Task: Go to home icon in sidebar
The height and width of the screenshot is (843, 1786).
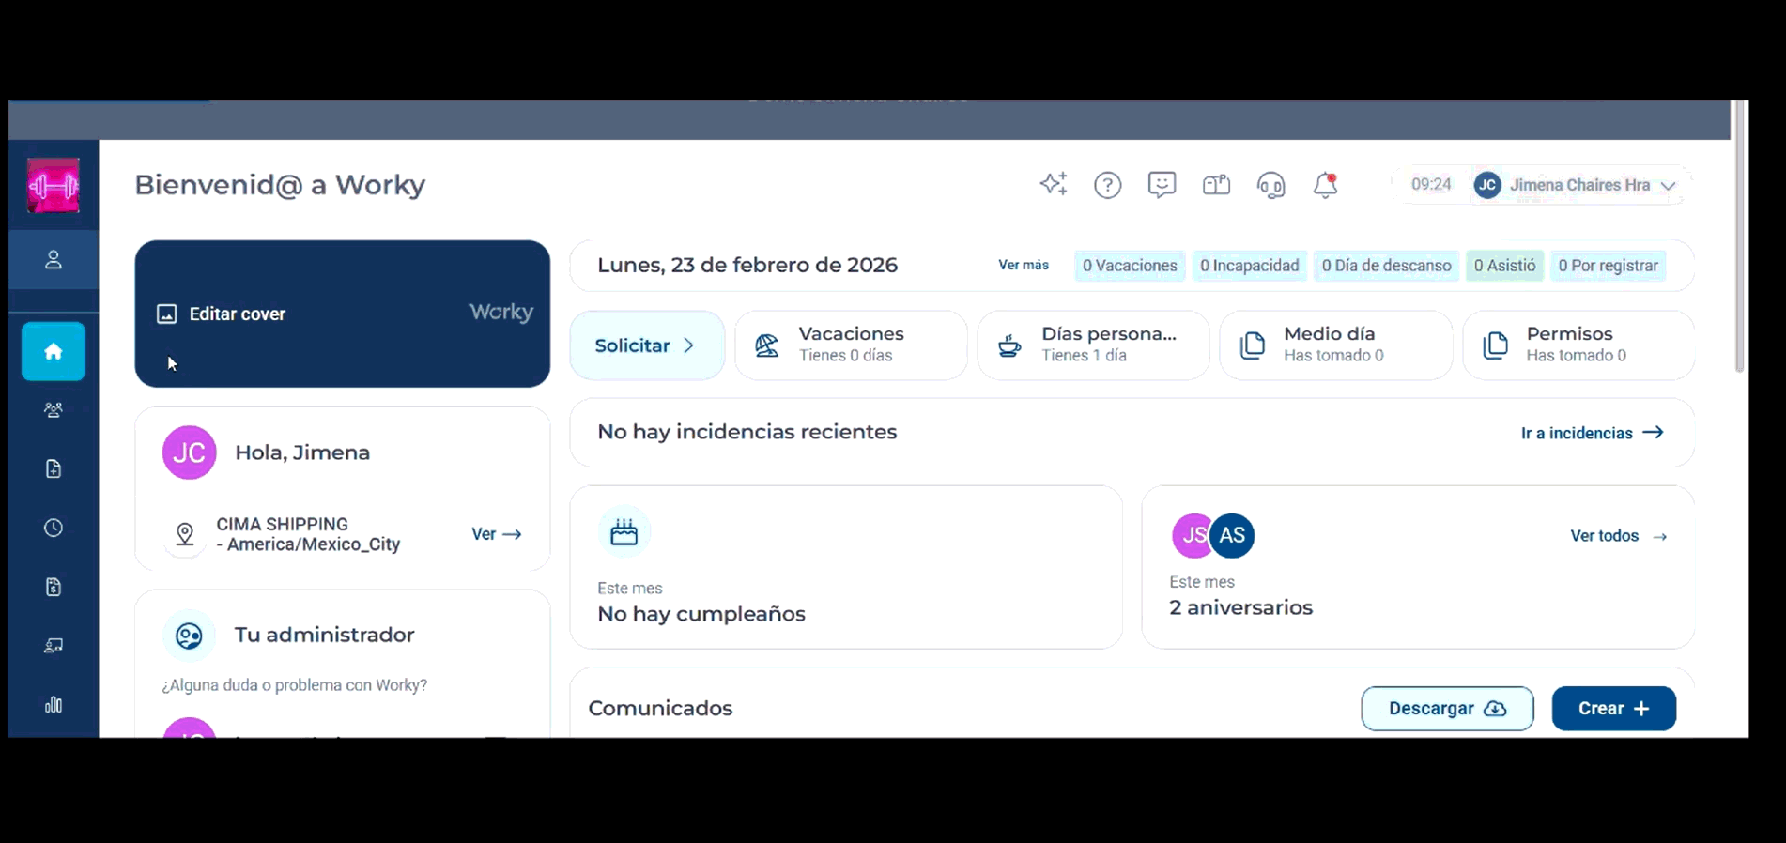Action: (x=54, y=351)
